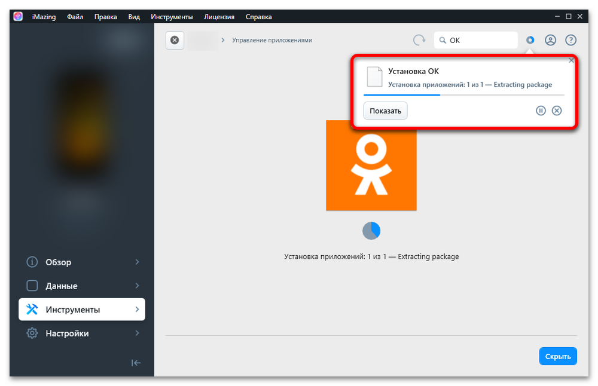Close the Установка OK popup
Viewport: 598px width, 386px height.
(571, 60)
